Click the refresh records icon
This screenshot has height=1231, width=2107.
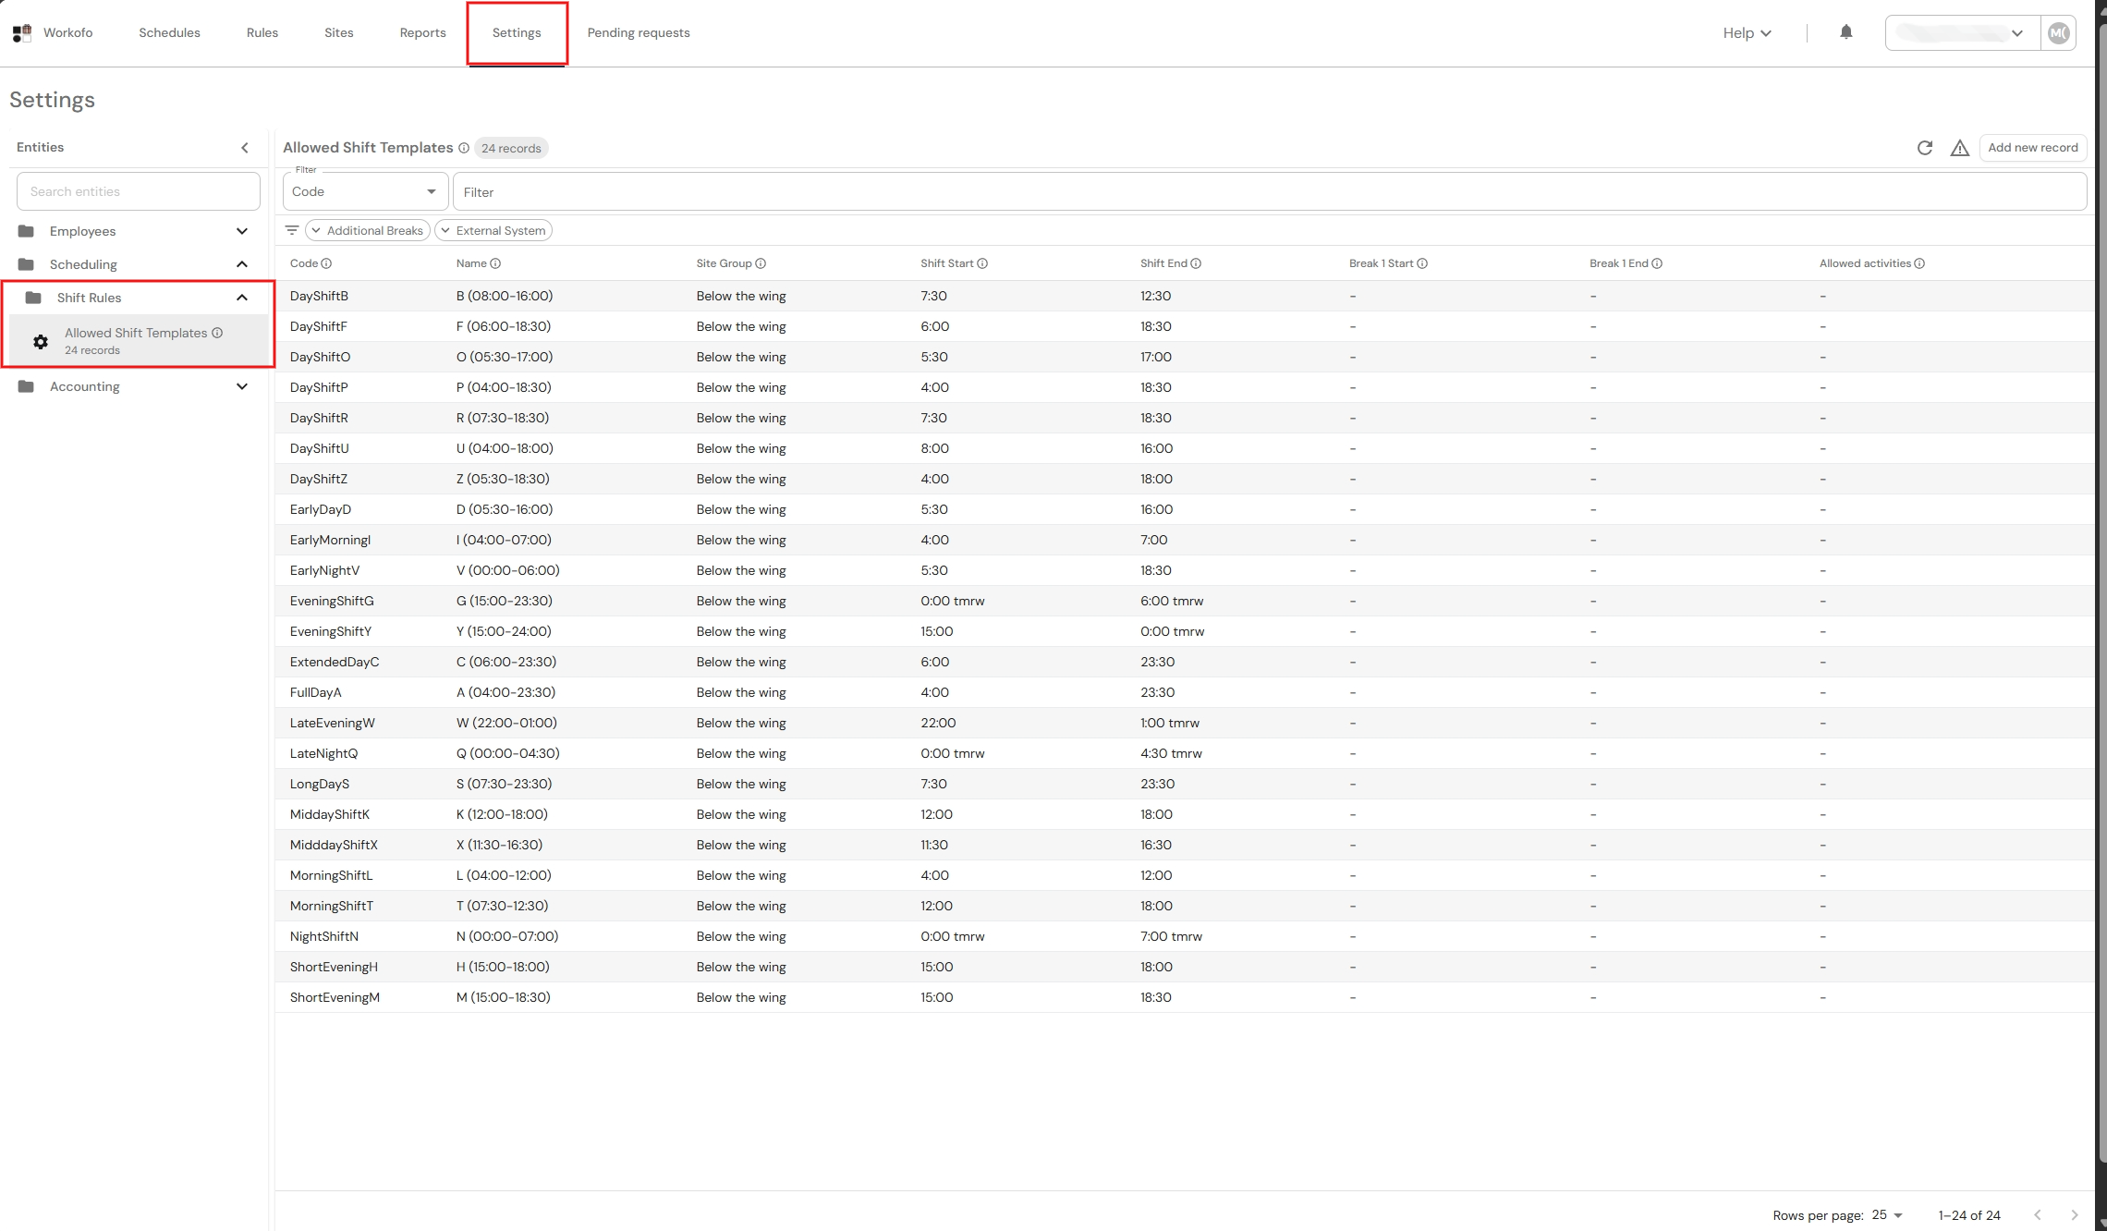1925,148
